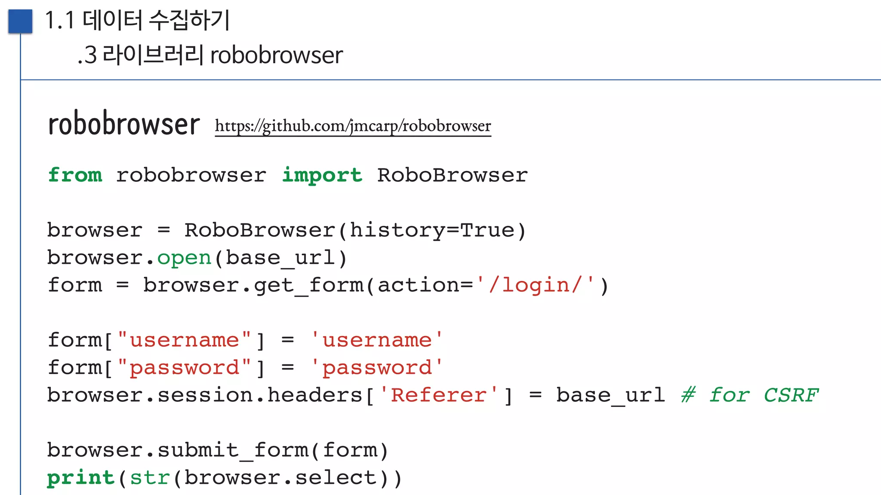Click the green 'open' method name
This screenshot has height=495, width=881.
coord(184,258)
